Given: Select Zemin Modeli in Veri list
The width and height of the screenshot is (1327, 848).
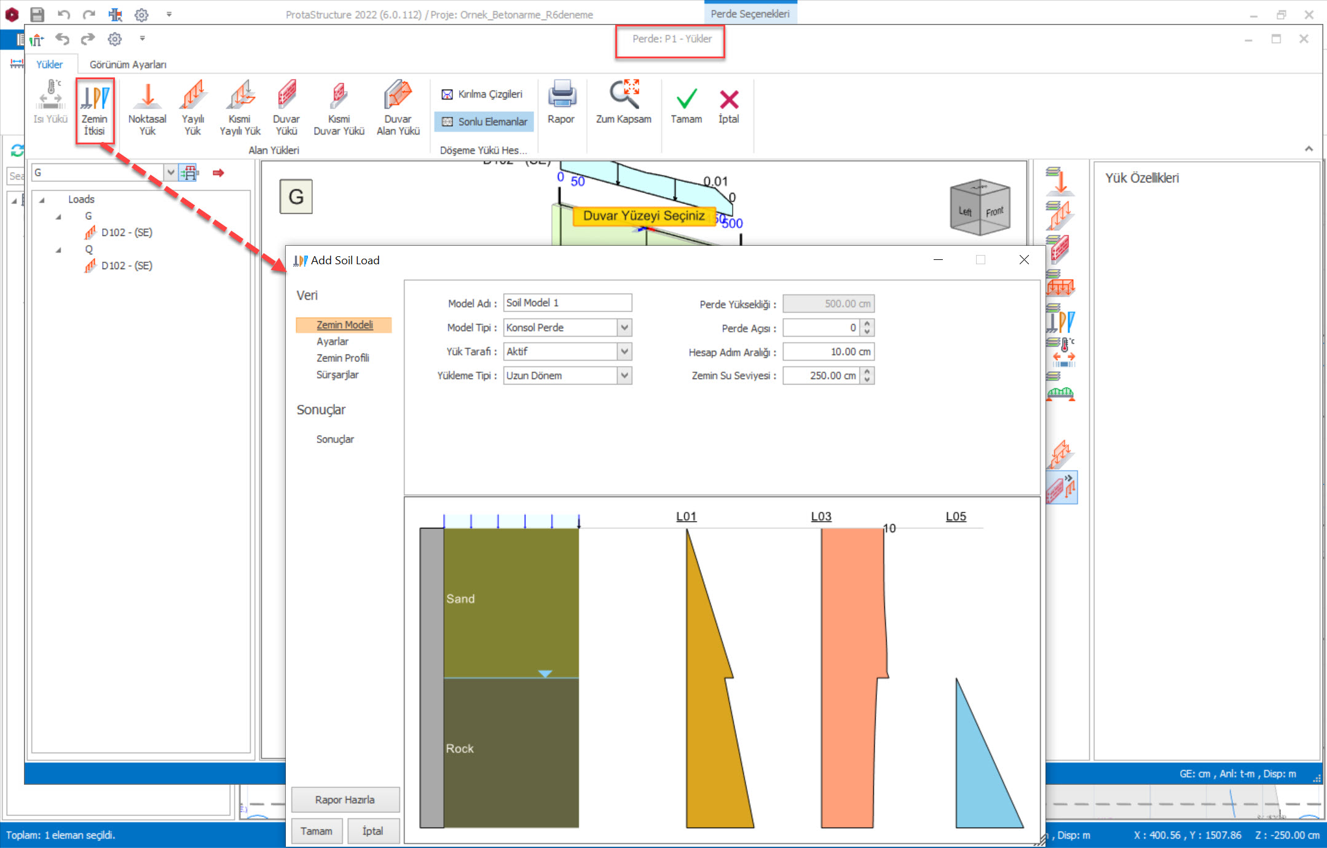Looking at the screenshot, I should (x=344, y=324).
